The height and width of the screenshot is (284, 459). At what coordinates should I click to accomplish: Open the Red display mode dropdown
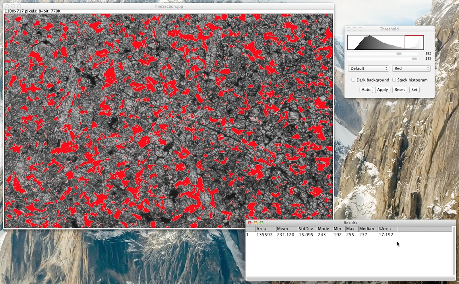click(411, 68)
